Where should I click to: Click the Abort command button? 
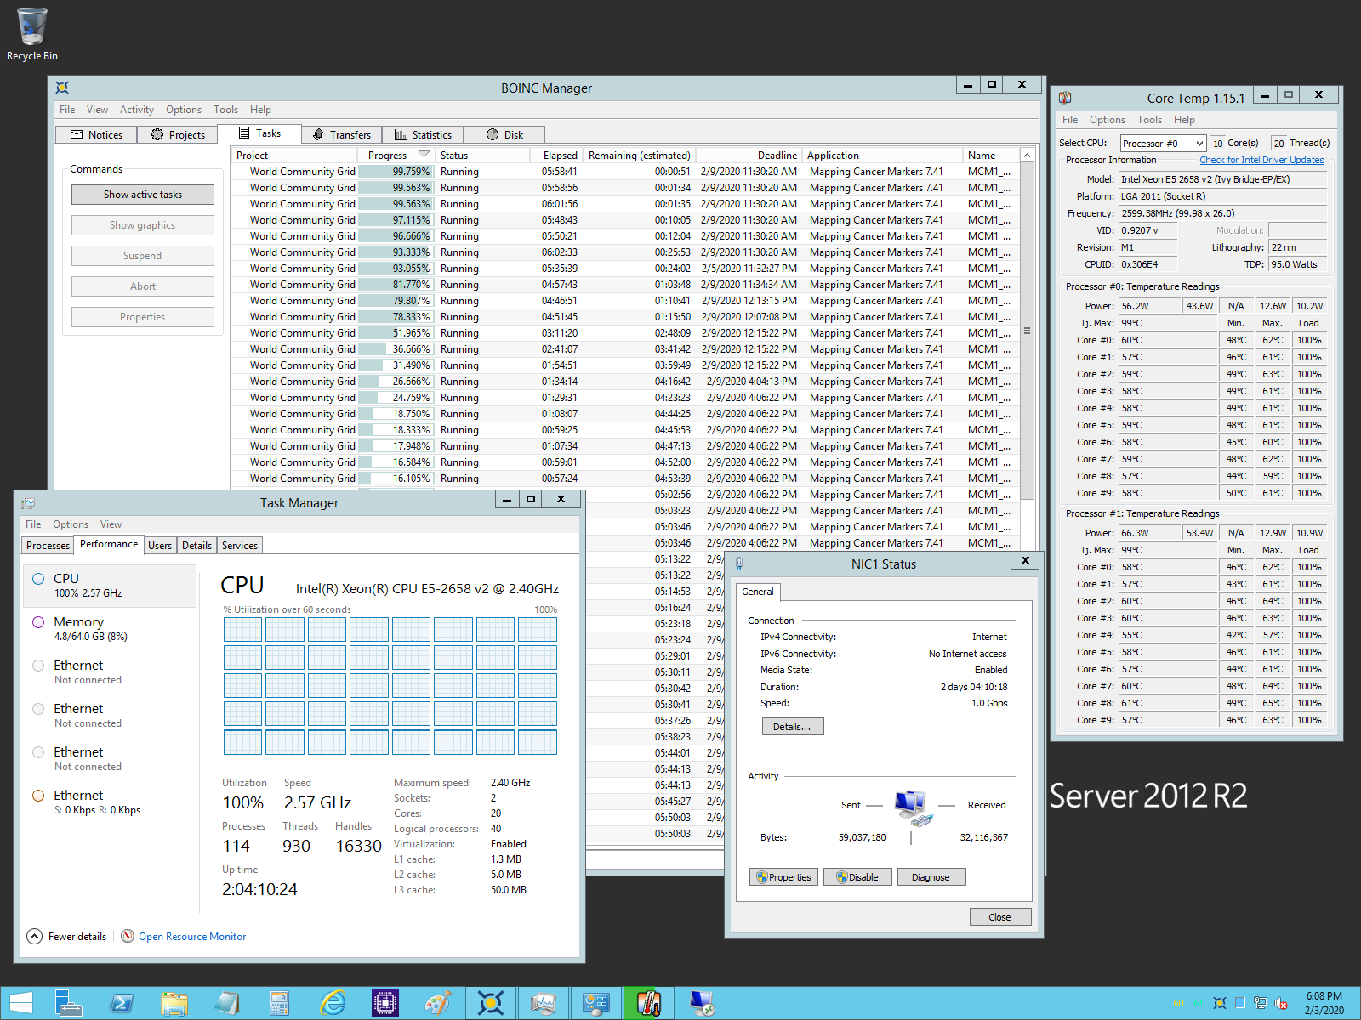coord(143,286)
